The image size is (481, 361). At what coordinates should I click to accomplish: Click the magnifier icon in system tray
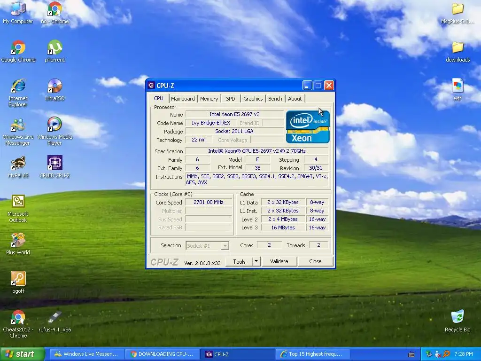446,354
